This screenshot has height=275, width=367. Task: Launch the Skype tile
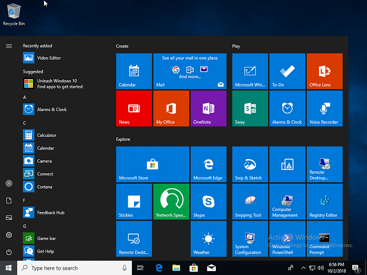pyautogui.click(x=208, y=202)
